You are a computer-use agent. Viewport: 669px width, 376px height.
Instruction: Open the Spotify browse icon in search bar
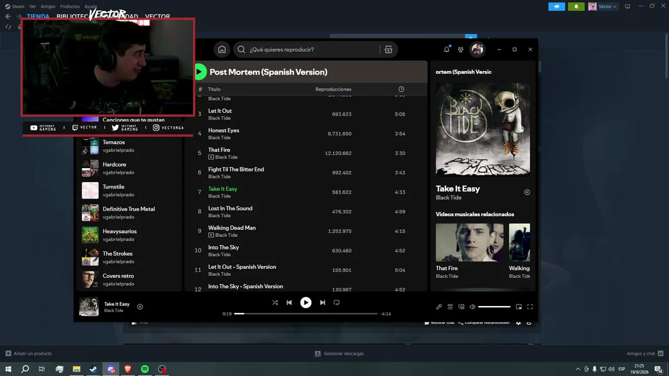tap(388, 50)
